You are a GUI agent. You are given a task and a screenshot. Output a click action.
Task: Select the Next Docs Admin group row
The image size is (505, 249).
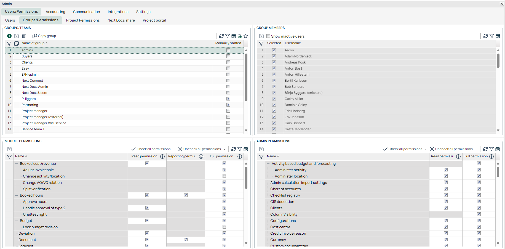124,87
